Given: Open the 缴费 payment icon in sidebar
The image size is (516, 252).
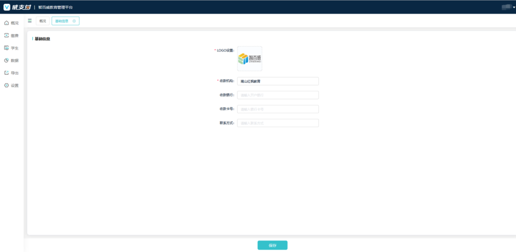Looking at the screenshot, I should pyautogui.click(x=6, y=35).
